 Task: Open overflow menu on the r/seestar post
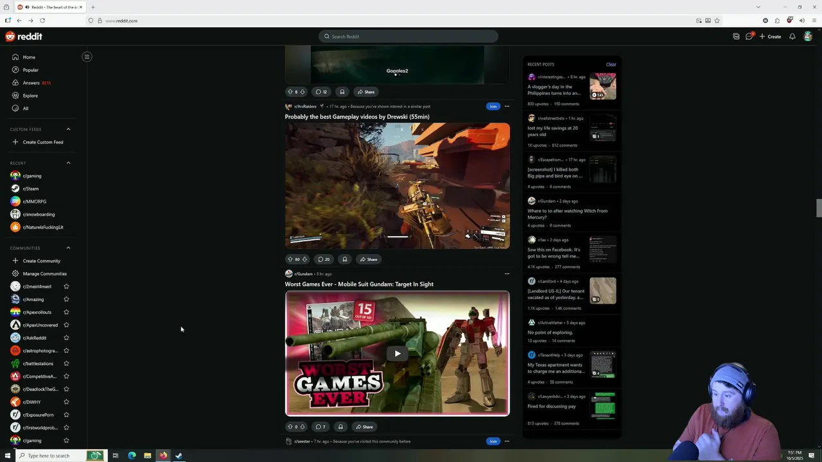click(507, 441)
